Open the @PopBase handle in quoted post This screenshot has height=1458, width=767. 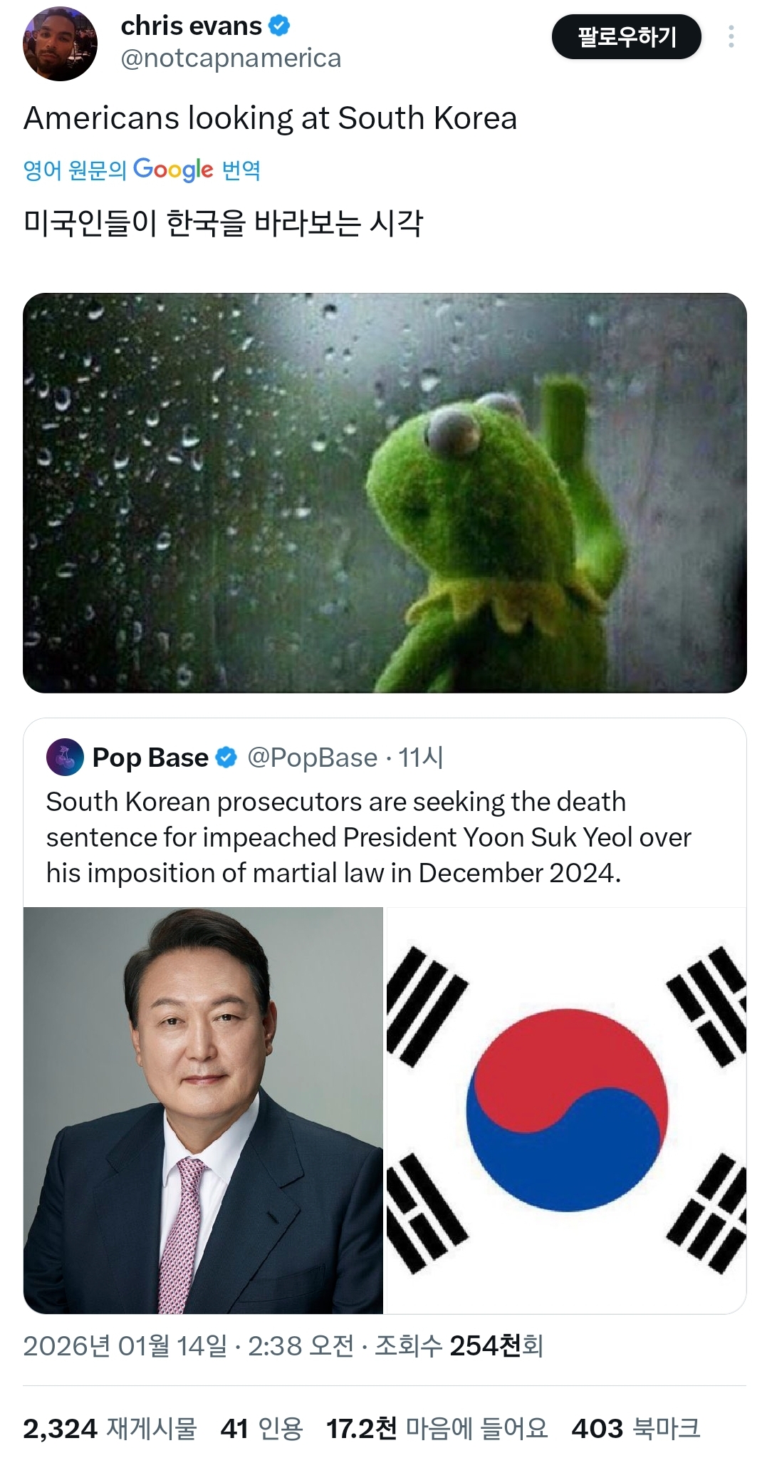coord(312,758)
